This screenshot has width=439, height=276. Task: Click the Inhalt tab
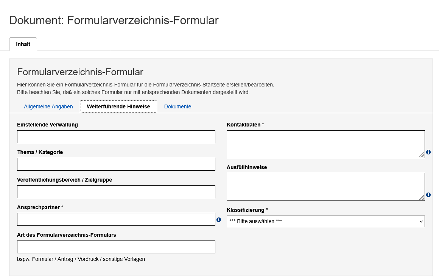23,44
